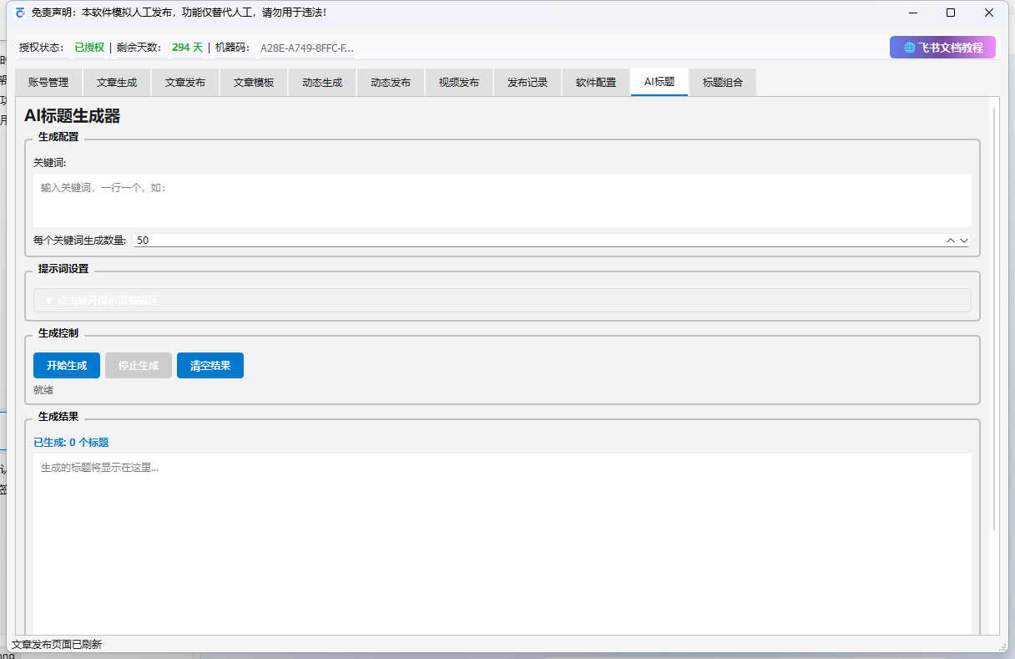Click the app logo icon in title bar
This screenshot has width=1015, height=659.
tap(20, 13)
